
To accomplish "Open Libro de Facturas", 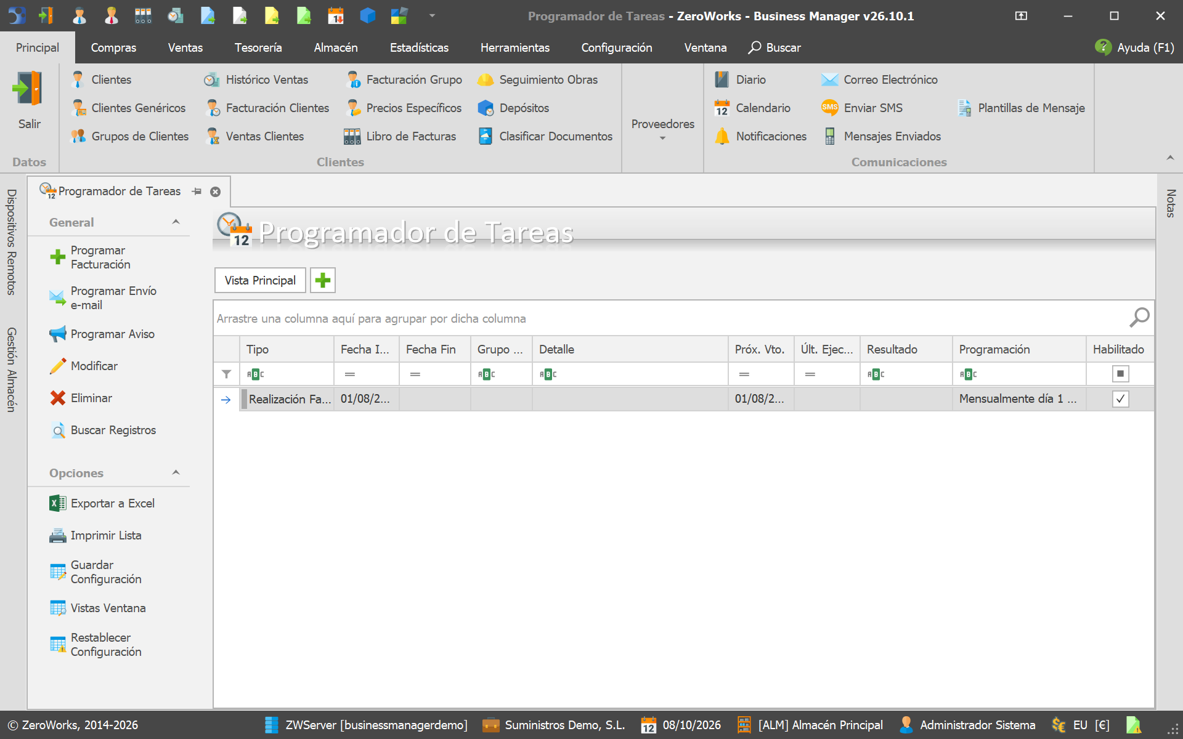I will click(400, 136).
